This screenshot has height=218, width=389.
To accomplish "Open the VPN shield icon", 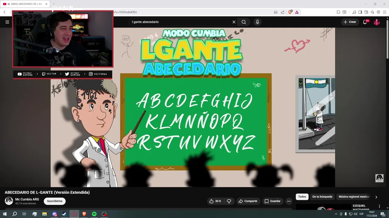I will (378, 12).
